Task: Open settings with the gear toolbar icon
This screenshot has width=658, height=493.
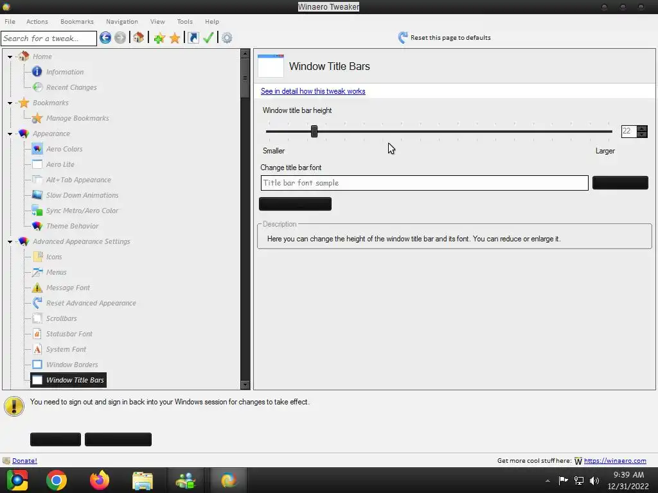Action: (x=227, y=38)
